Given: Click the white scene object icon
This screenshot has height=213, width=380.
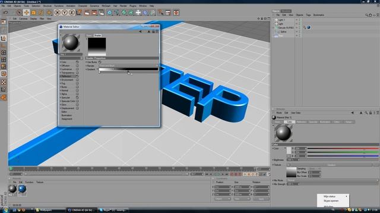Looking at the screenshot, I should [138, 12].
